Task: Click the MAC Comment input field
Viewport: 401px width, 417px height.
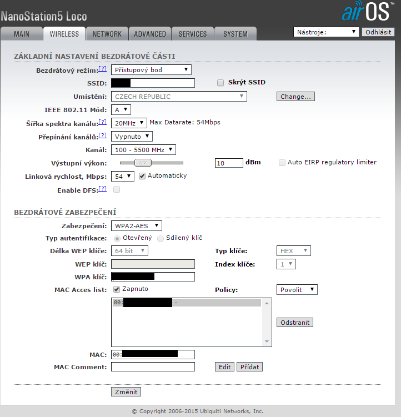Action: click(x=153, y=366)
